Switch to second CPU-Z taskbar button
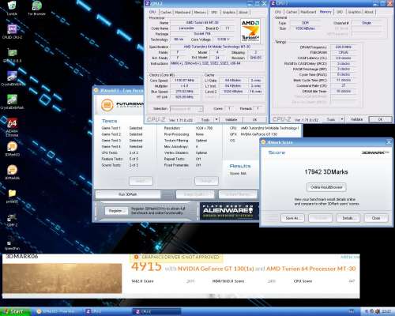The height and width of the screenshot is (316, 395). [x=156, y=311]
